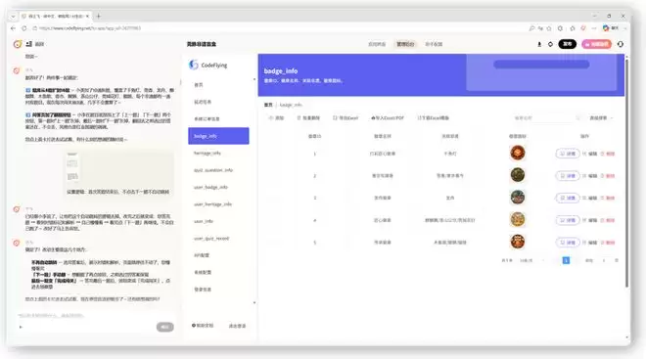
Task: Click the browser back arrow
Action: click(x=13, y=28)
